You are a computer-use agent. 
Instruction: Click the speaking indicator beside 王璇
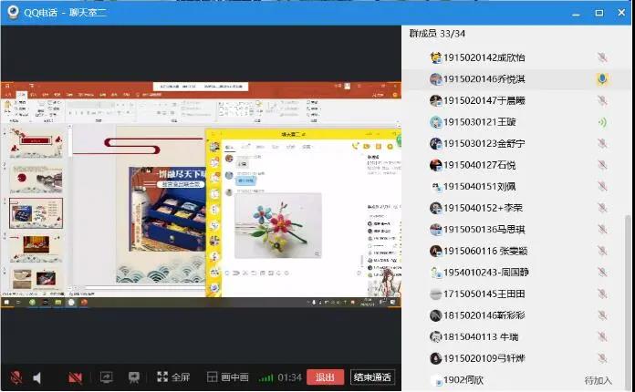click(x=602, y=122)
